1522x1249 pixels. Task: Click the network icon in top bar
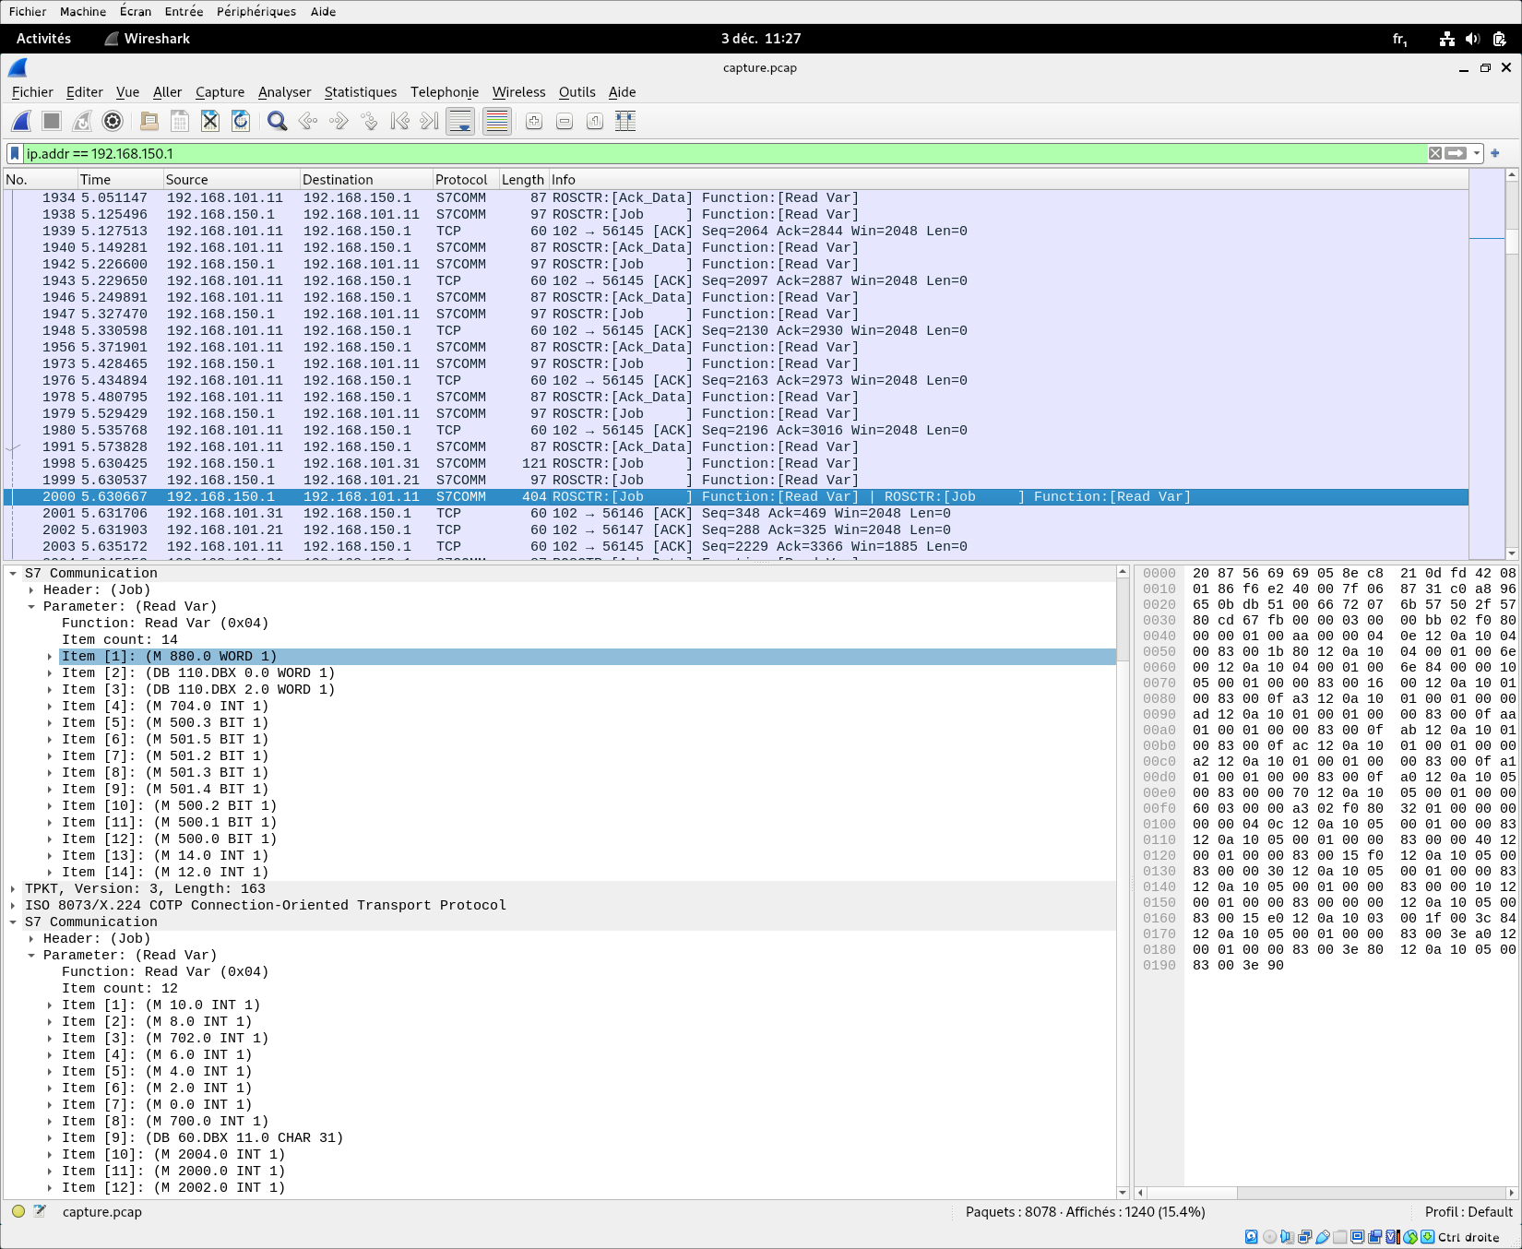1446,39
